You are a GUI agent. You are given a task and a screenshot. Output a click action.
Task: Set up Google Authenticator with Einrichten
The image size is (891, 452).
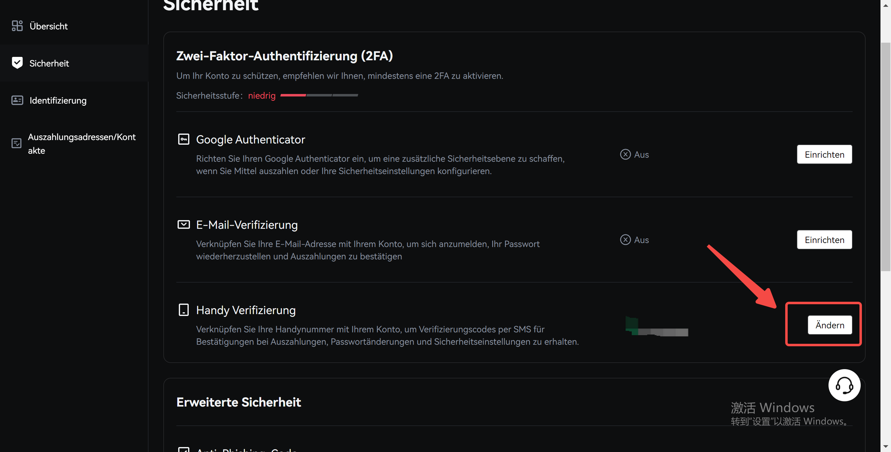[824, 155]
